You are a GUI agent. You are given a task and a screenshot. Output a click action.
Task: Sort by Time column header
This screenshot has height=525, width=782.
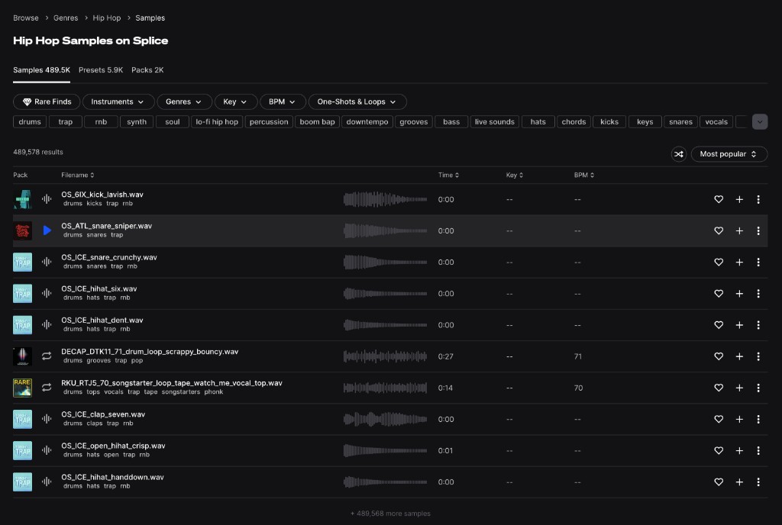448,175
